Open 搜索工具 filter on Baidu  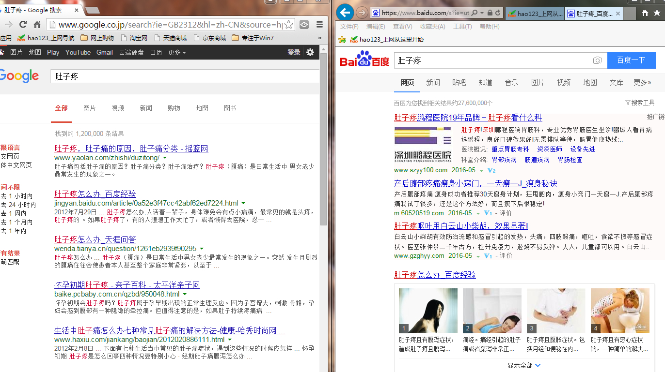coord(640,103)
